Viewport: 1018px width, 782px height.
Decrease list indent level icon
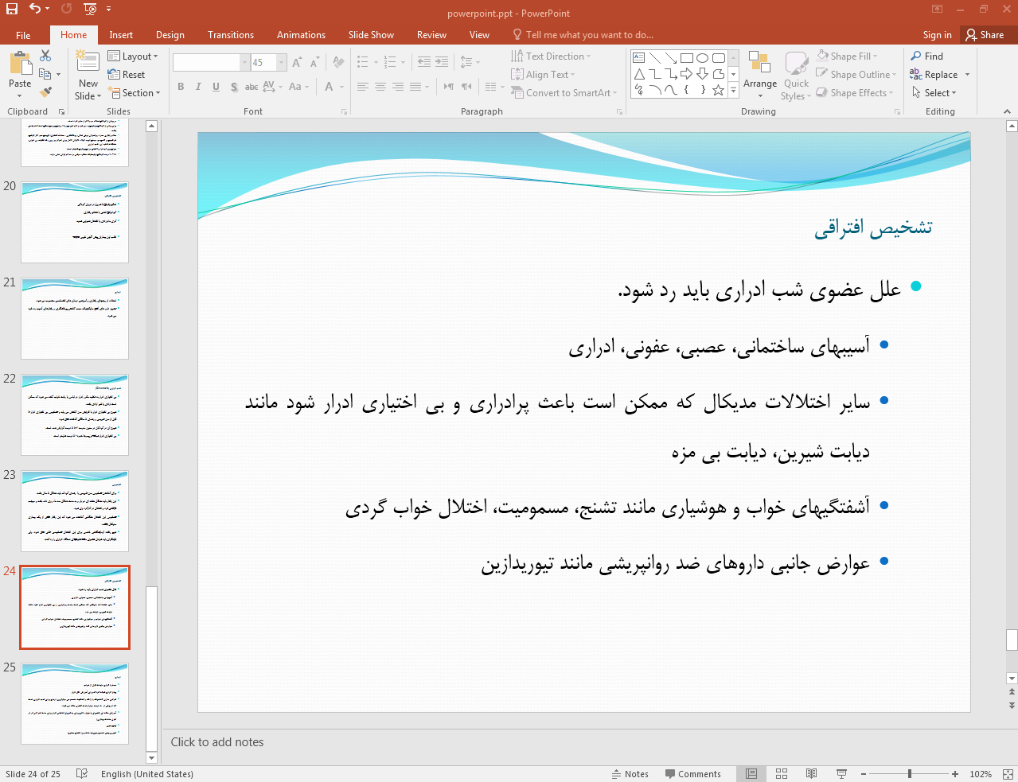pos(424,62)
